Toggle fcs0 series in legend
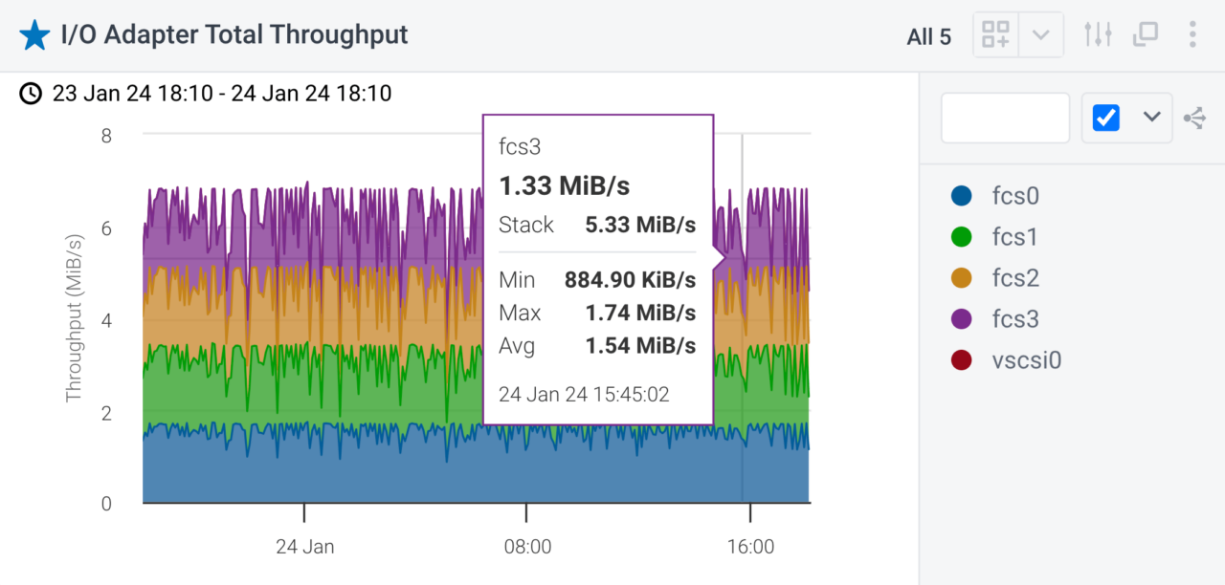This screenshot has height=585, width=1225. (x=1015, y=196)
